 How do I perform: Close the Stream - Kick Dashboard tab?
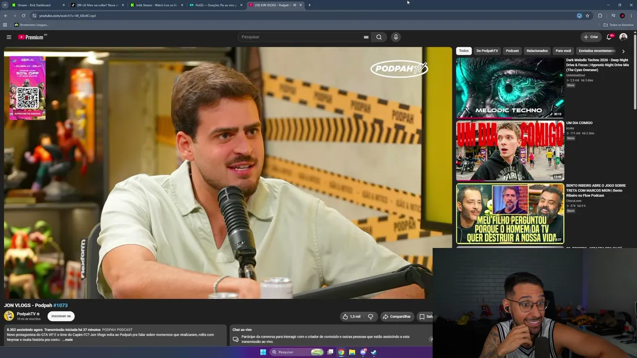(x=64, y=5)
